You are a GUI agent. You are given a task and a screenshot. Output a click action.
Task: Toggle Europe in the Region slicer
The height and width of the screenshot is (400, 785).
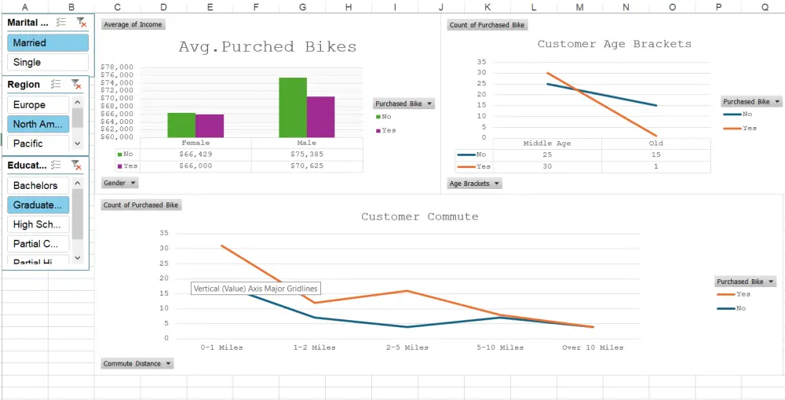38,104
